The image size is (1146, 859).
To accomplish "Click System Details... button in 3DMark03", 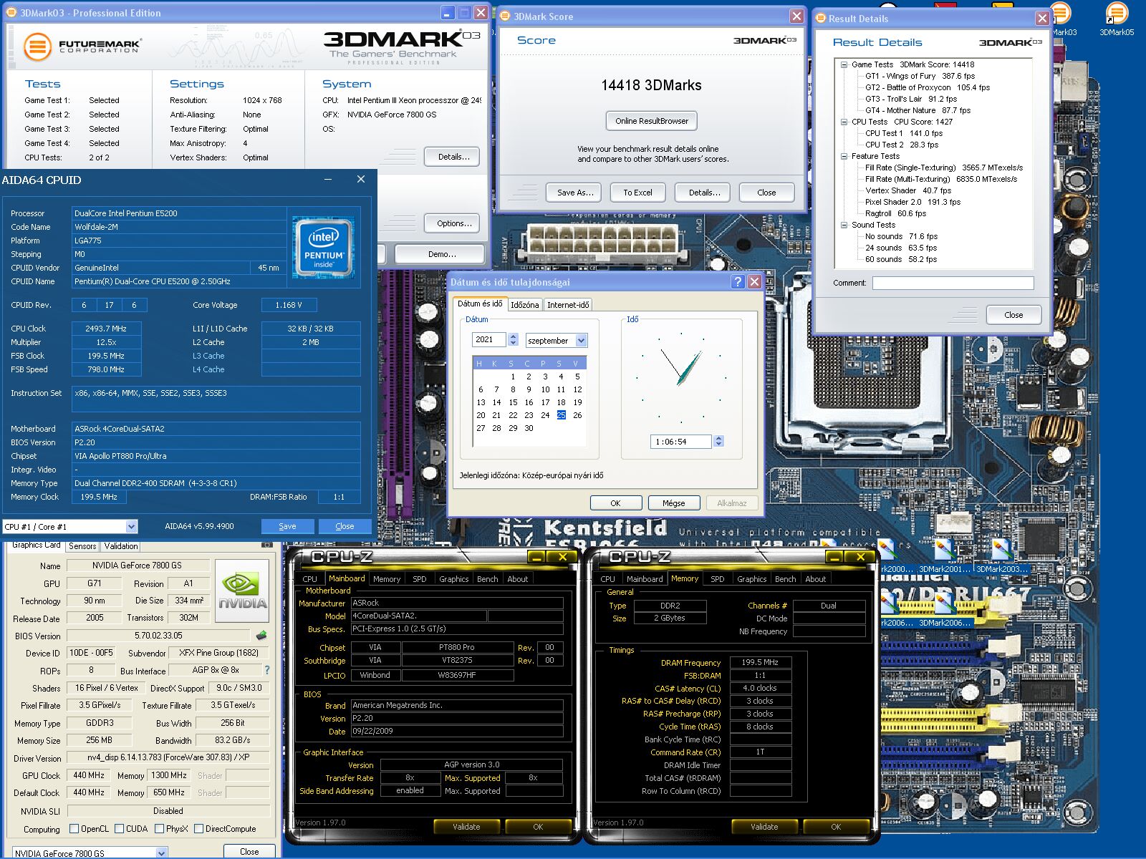I will pyautogui.click(x=452, y=157).
